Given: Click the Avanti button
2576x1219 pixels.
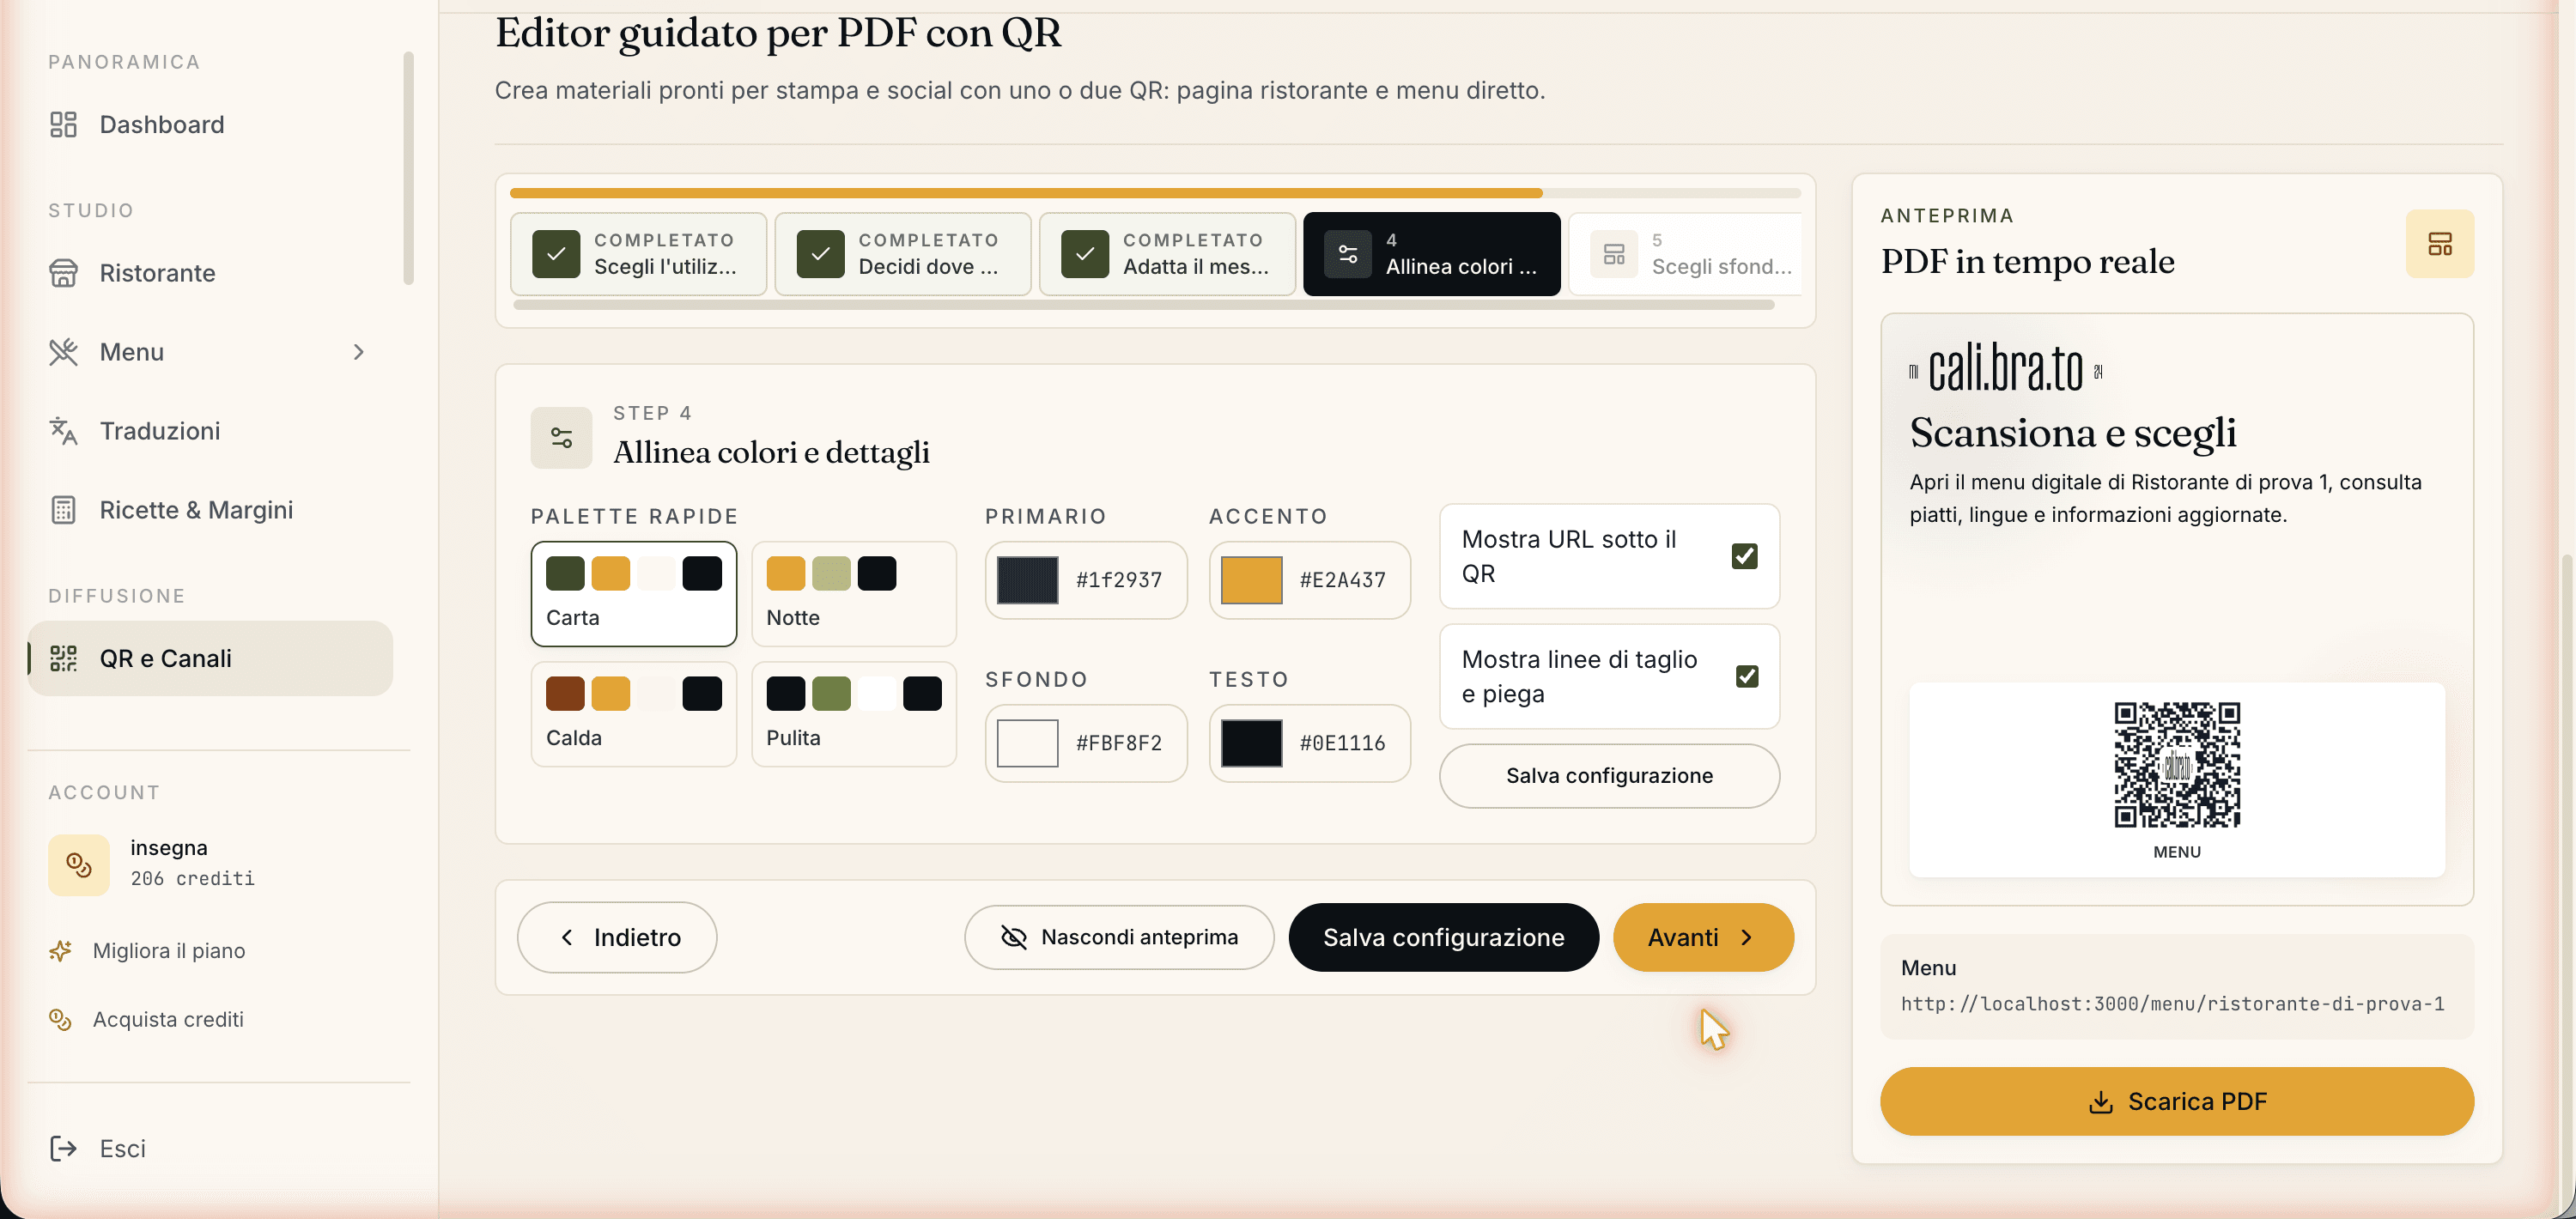Looking at the screenshot, I should (1703, 937).
